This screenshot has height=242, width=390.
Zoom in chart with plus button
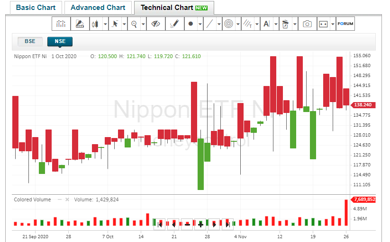[x=200, y=225]
